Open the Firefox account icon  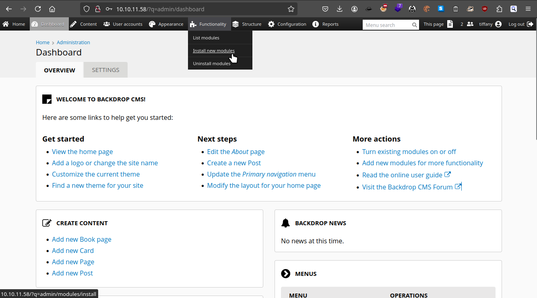click(x=354, y=9)
